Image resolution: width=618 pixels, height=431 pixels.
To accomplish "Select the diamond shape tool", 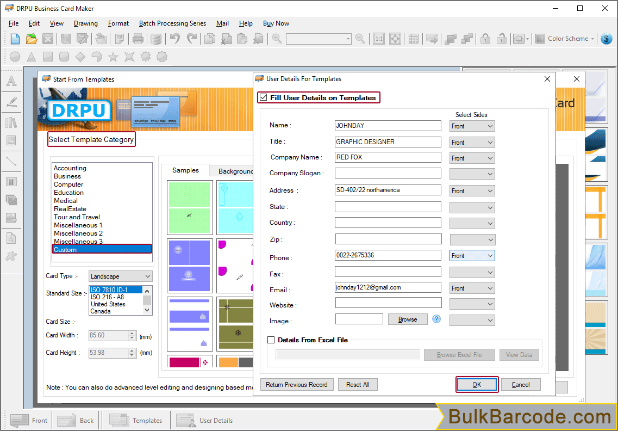I will (80, 57).
